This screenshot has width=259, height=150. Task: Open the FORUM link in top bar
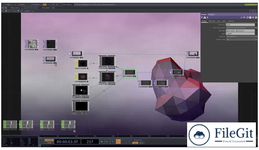click(22, 5)
